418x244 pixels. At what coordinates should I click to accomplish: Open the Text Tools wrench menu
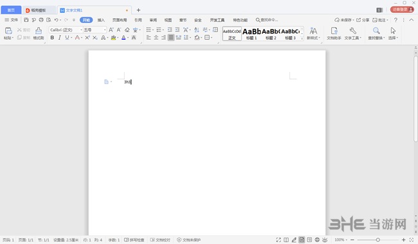coord(352,33)
